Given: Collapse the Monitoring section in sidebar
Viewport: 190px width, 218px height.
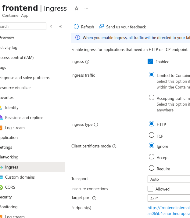Looking at the screenshot, I should coord(9,207).
